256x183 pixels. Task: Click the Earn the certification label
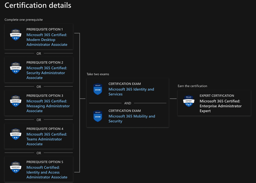[192, 86]
